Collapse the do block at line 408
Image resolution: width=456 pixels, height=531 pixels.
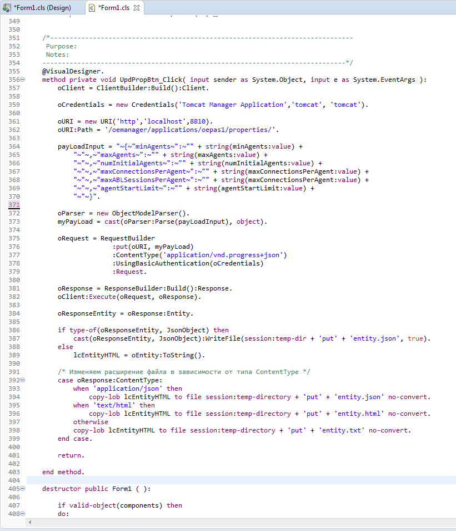click(23, 514)
